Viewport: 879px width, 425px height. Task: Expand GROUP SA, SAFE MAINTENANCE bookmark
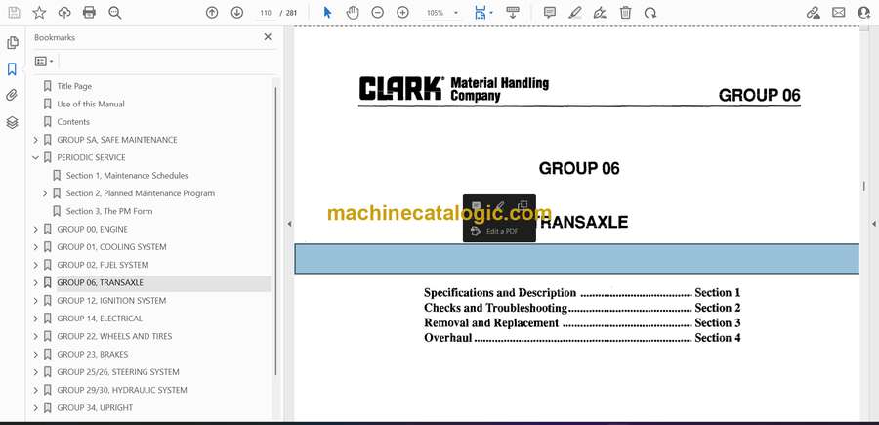coord(36,140)
